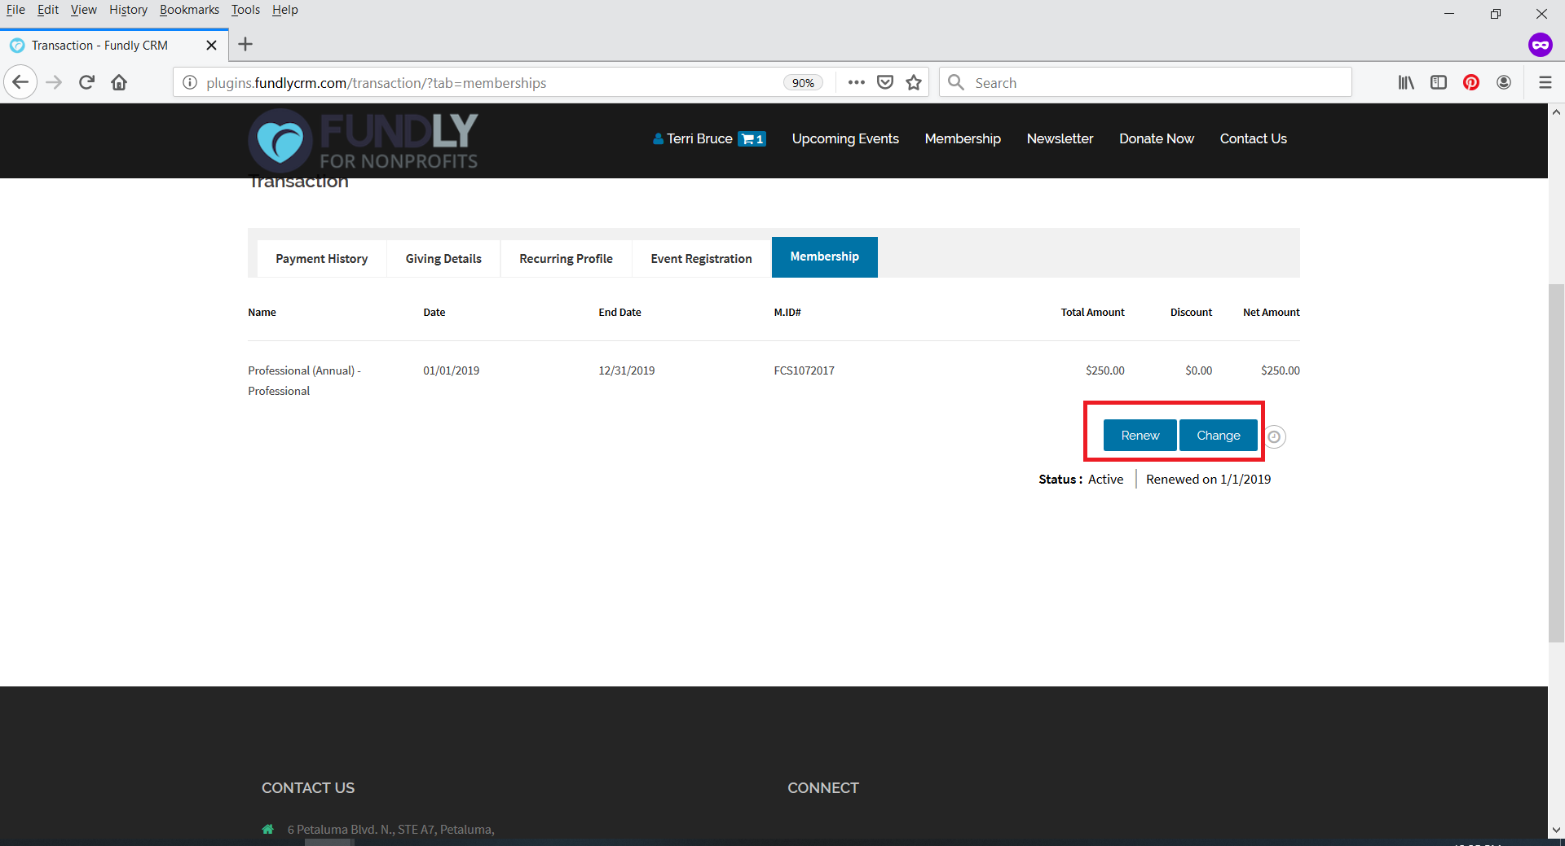Screen dimensions: 1565x846
Task: Open page actions three-dot menu
Action: click(856, 82)
